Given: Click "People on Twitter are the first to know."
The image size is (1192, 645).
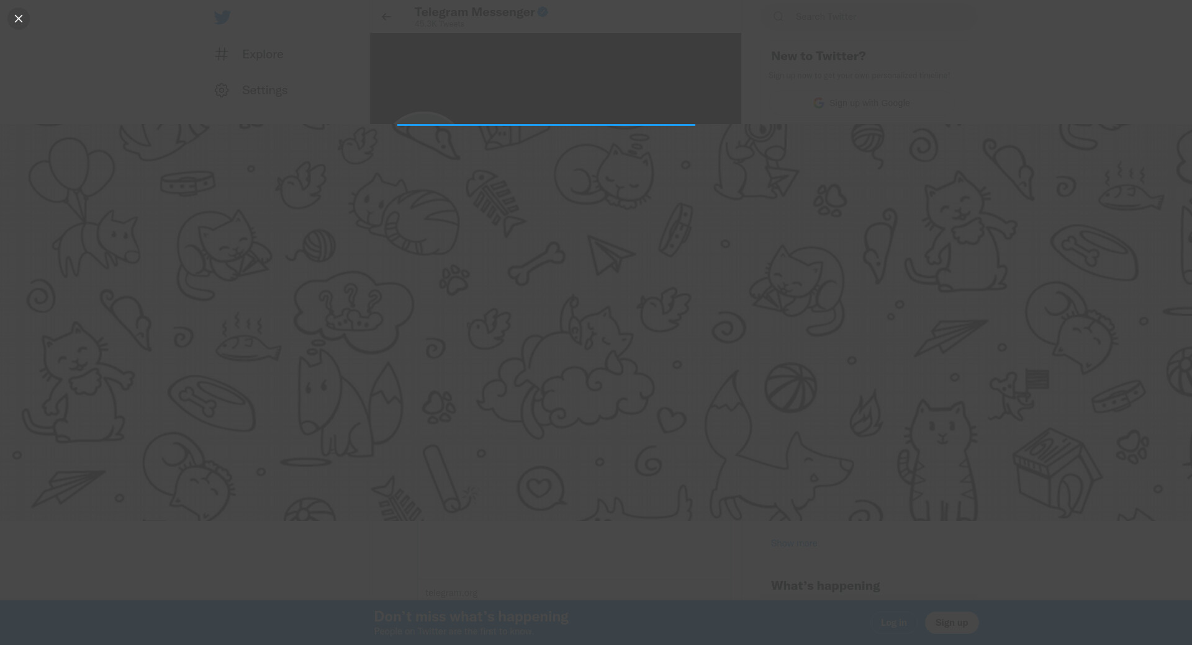Looking at the screenshot, I should click(x=454, y=631).
